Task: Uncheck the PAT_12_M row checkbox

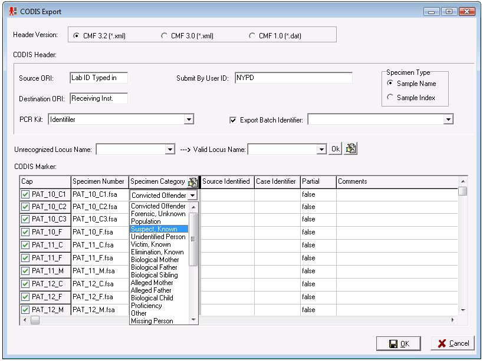Action: [25, 310]
